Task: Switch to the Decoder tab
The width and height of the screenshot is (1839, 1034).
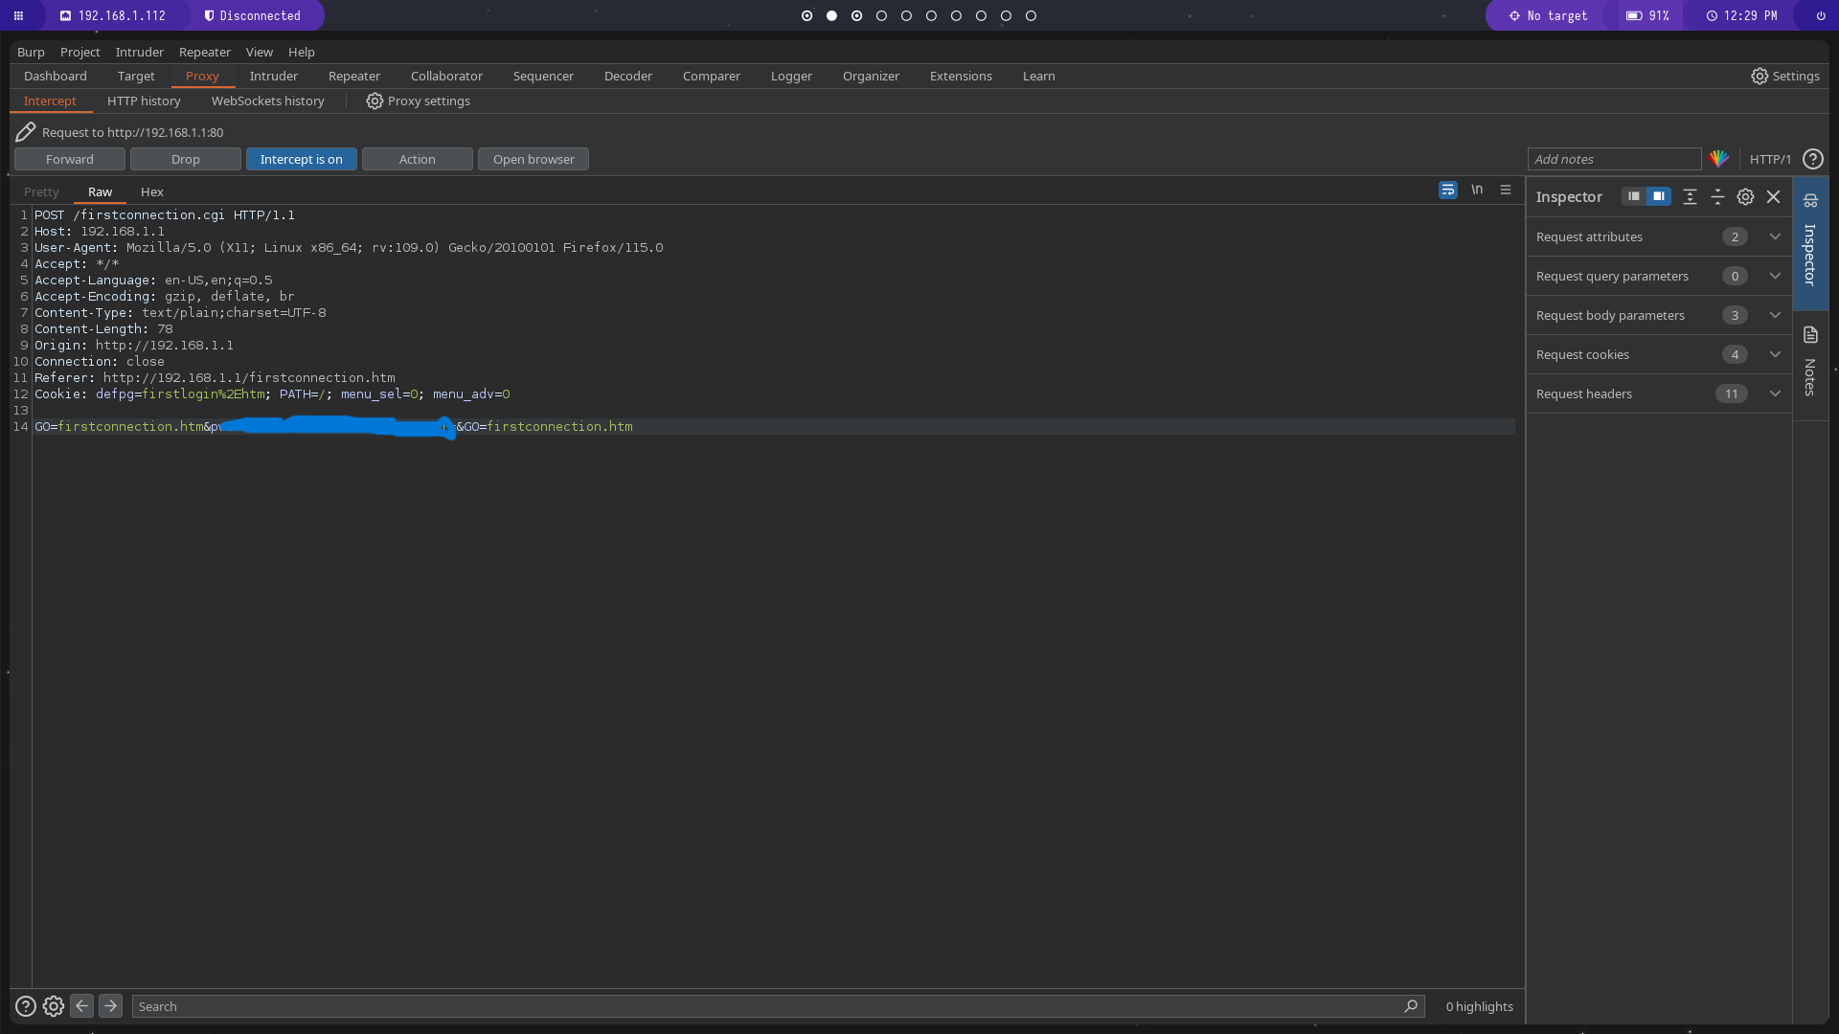Action: [x=627, y=76]
